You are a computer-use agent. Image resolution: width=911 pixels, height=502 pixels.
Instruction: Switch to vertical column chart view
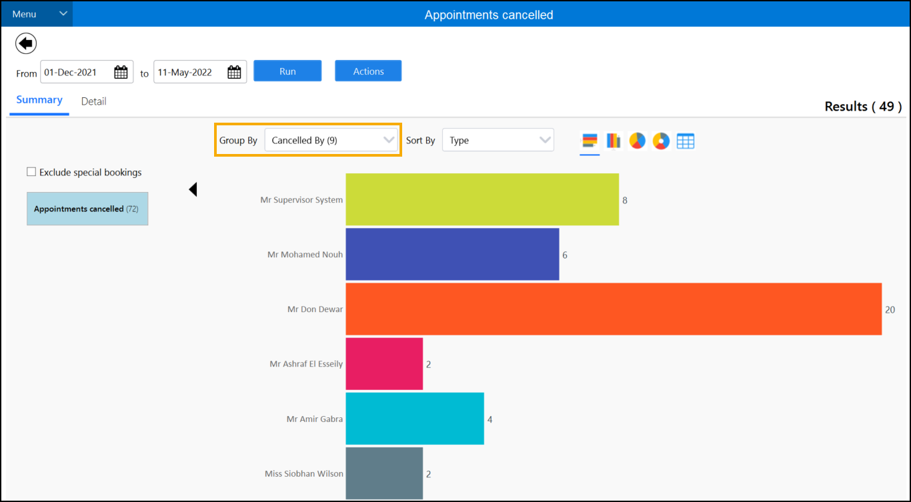(614, 141)
